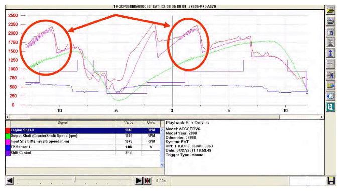Screen dimensions: 341x191
Task: Click the playback position slider thumb
Action: point(75,179)
